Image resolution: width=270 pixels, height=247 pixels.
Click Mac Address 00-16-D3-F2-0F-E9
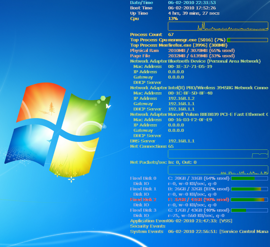coord(190,120)
